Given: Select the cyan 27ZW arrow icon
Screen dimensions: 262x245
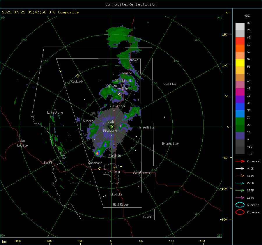Looking at the screenshot, I should [x=240, y=183].
